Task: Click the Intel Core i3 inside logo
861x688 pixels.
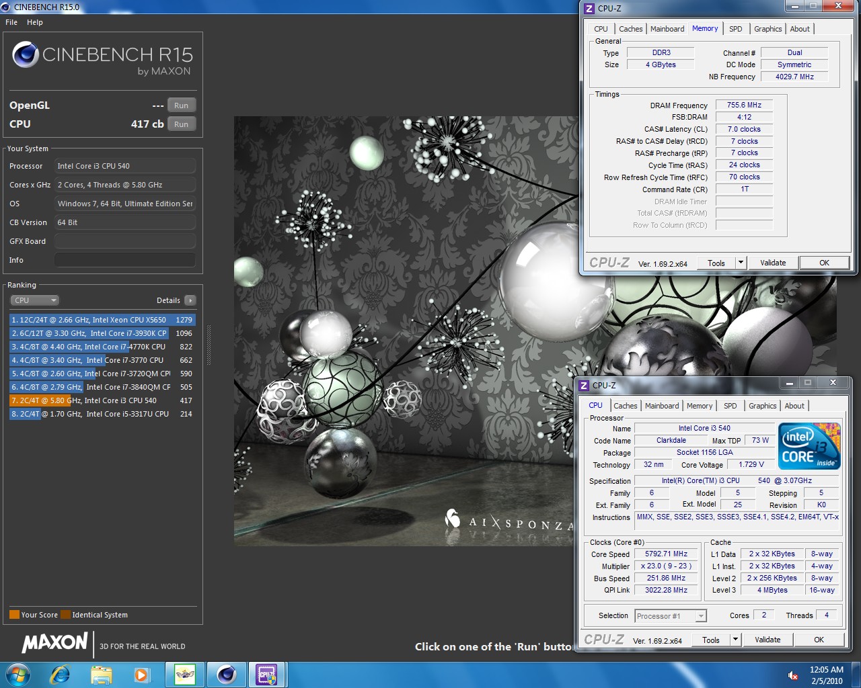Action: [x=809, y=445]
